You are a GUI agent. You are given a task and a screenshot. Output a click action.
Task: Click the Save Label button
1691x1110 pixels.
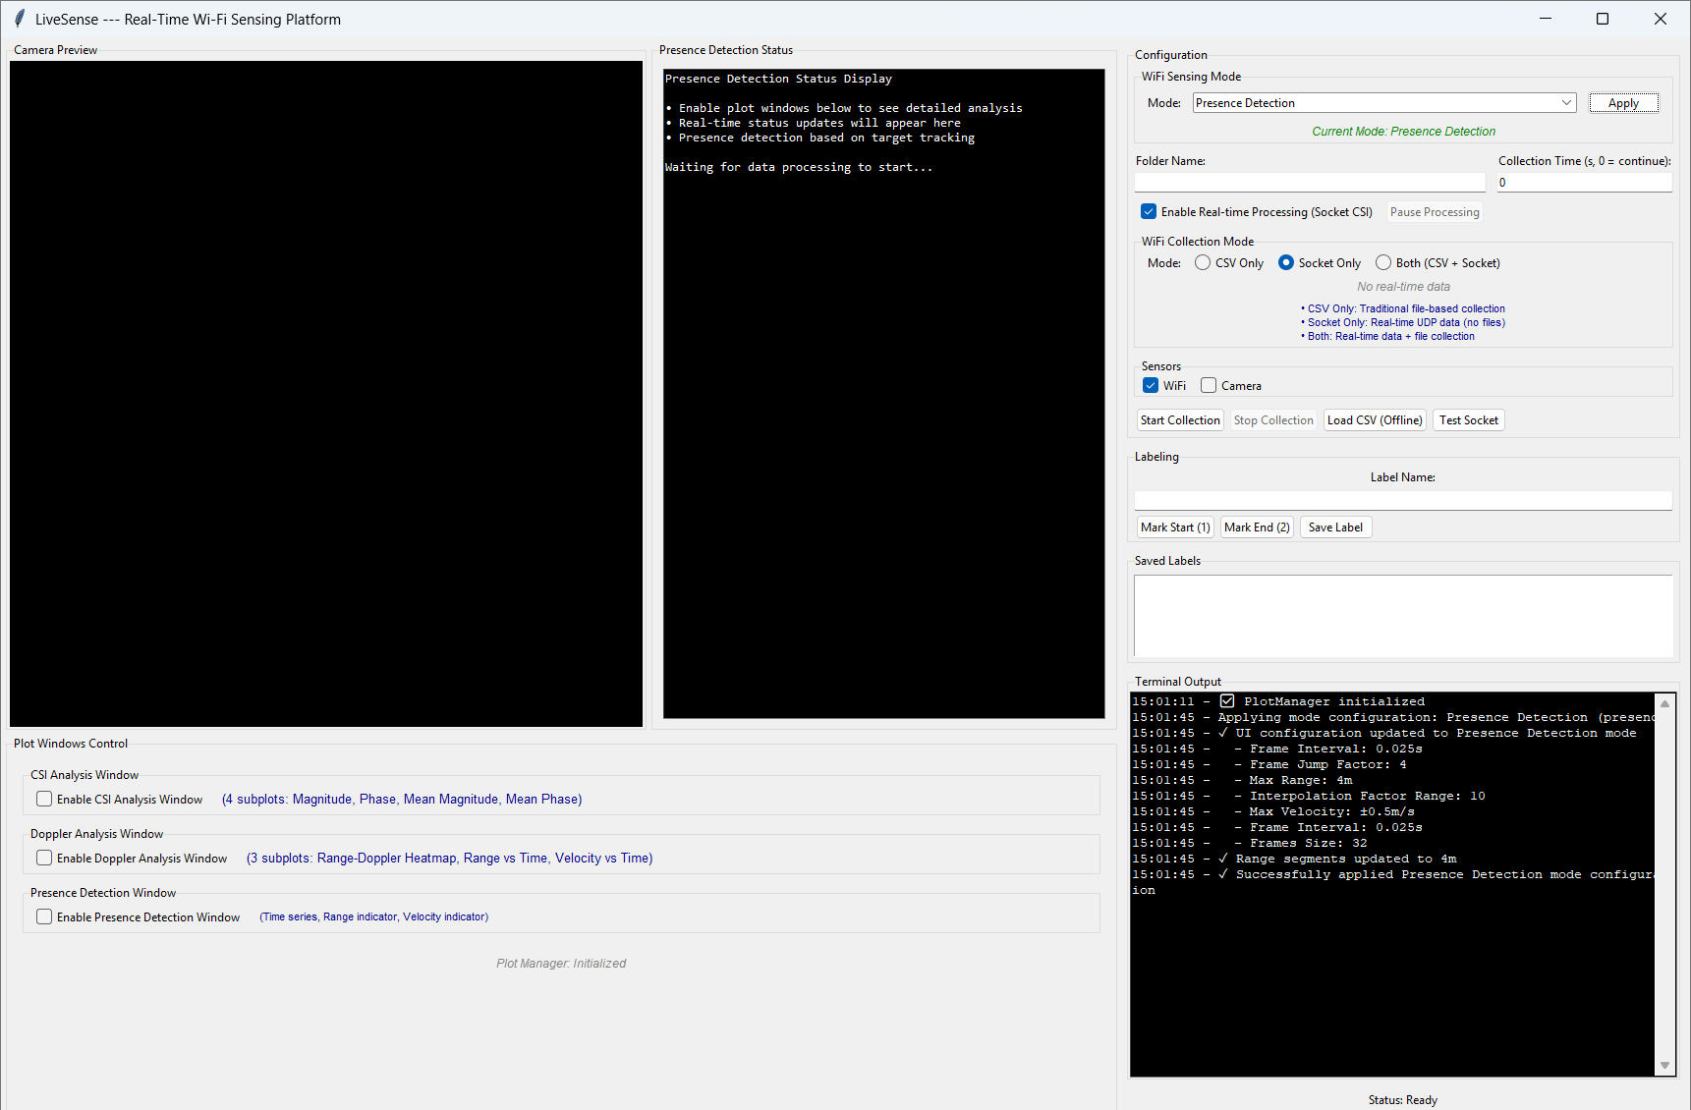[x=1335, y=527]
